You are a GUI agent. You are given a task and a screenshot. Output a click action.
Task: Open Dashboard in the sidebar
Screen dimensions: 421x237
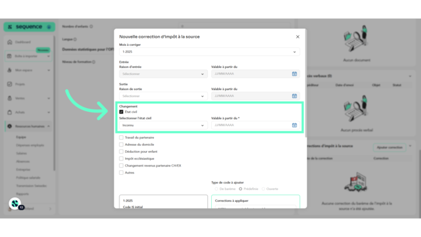pyautogui.click(x=23, y=42)
